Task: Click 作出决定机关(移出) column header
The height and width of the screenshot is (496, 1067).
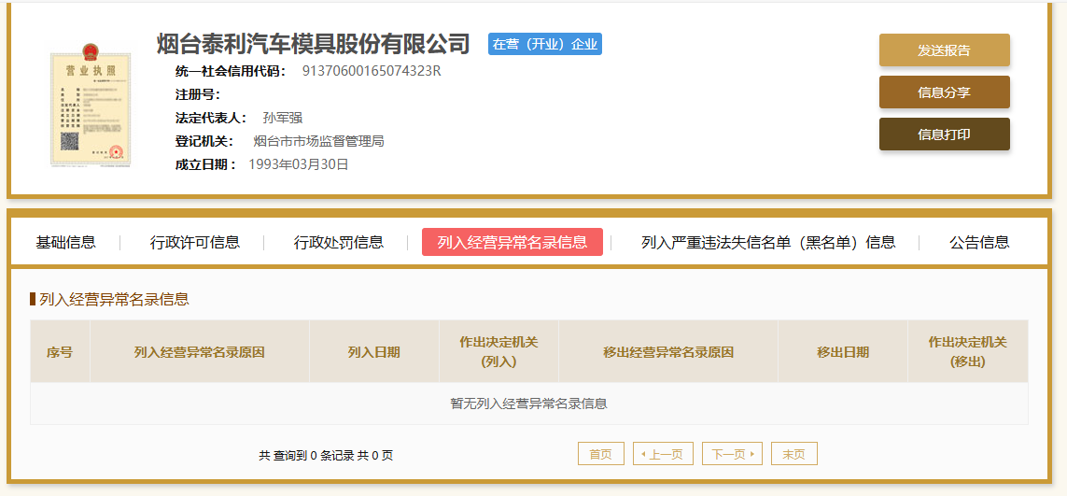Action: coord(968,352)
